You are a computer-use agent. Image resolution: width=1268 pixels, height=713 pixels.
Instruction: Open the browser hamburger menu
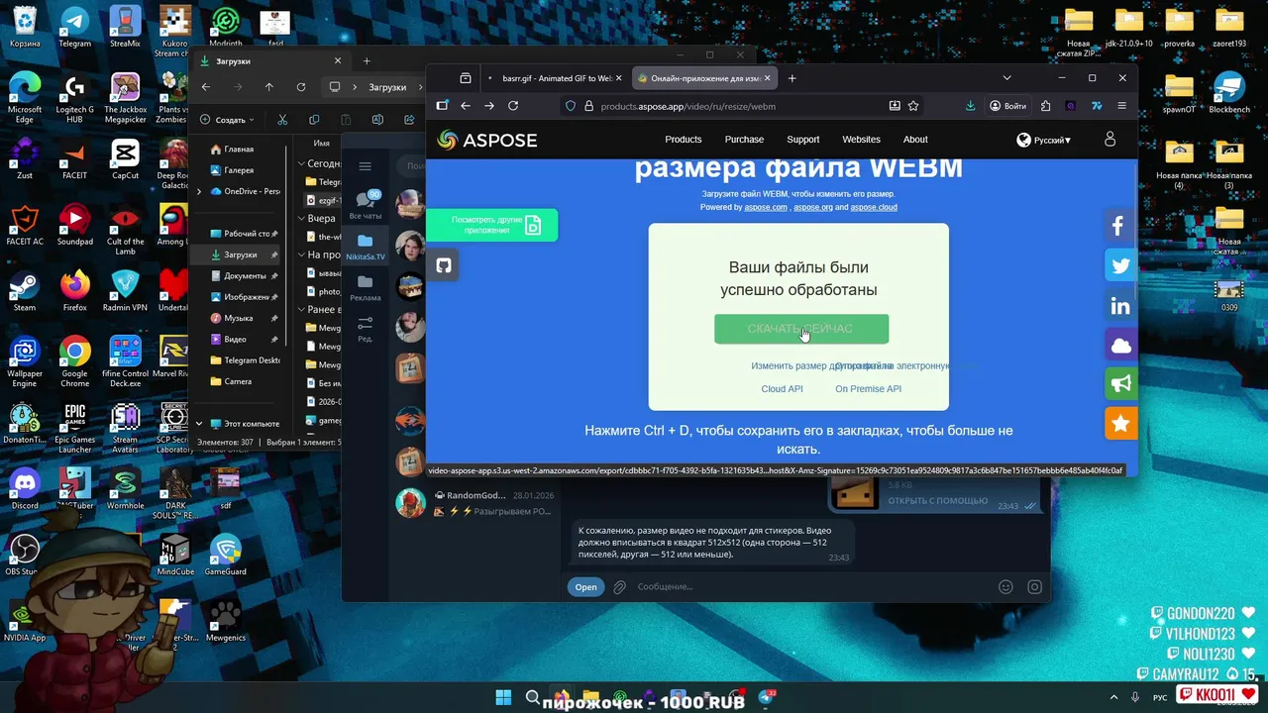(x=1121, y=106)
